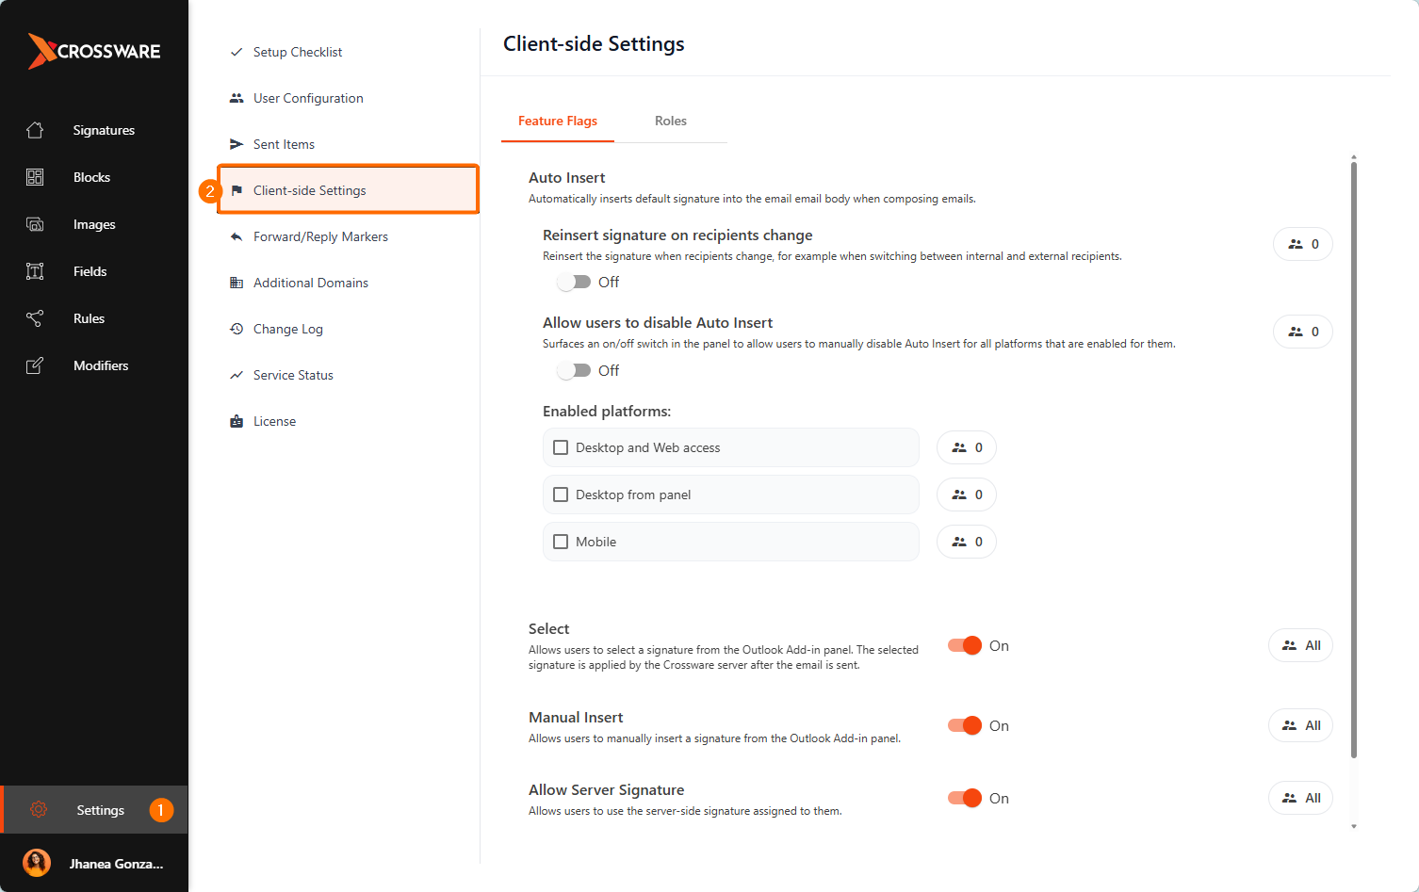The image size is (1419, 892).
Task: Click the user avatar for Jhanea Gonza
Action: tap(37, 863)
